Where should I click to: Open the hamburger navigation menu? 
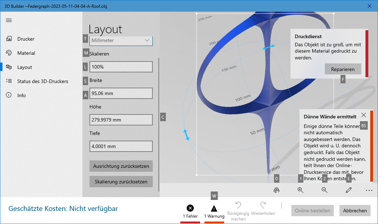point(9,20)
